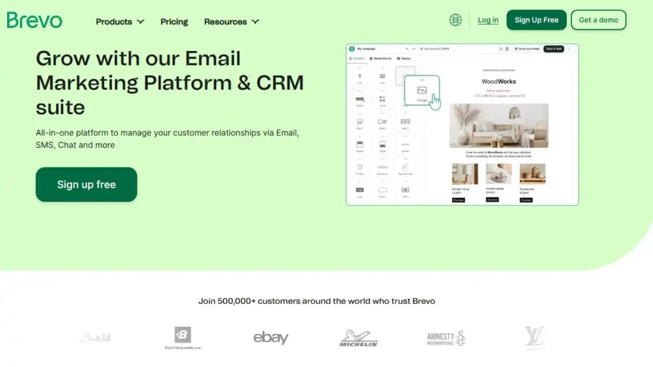Open the language globe selector

455,20
